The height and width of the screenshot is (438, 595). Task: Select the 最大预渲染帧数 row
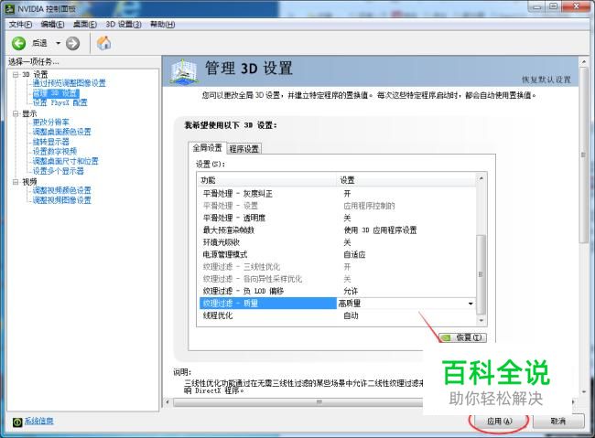tap(337, 230)
